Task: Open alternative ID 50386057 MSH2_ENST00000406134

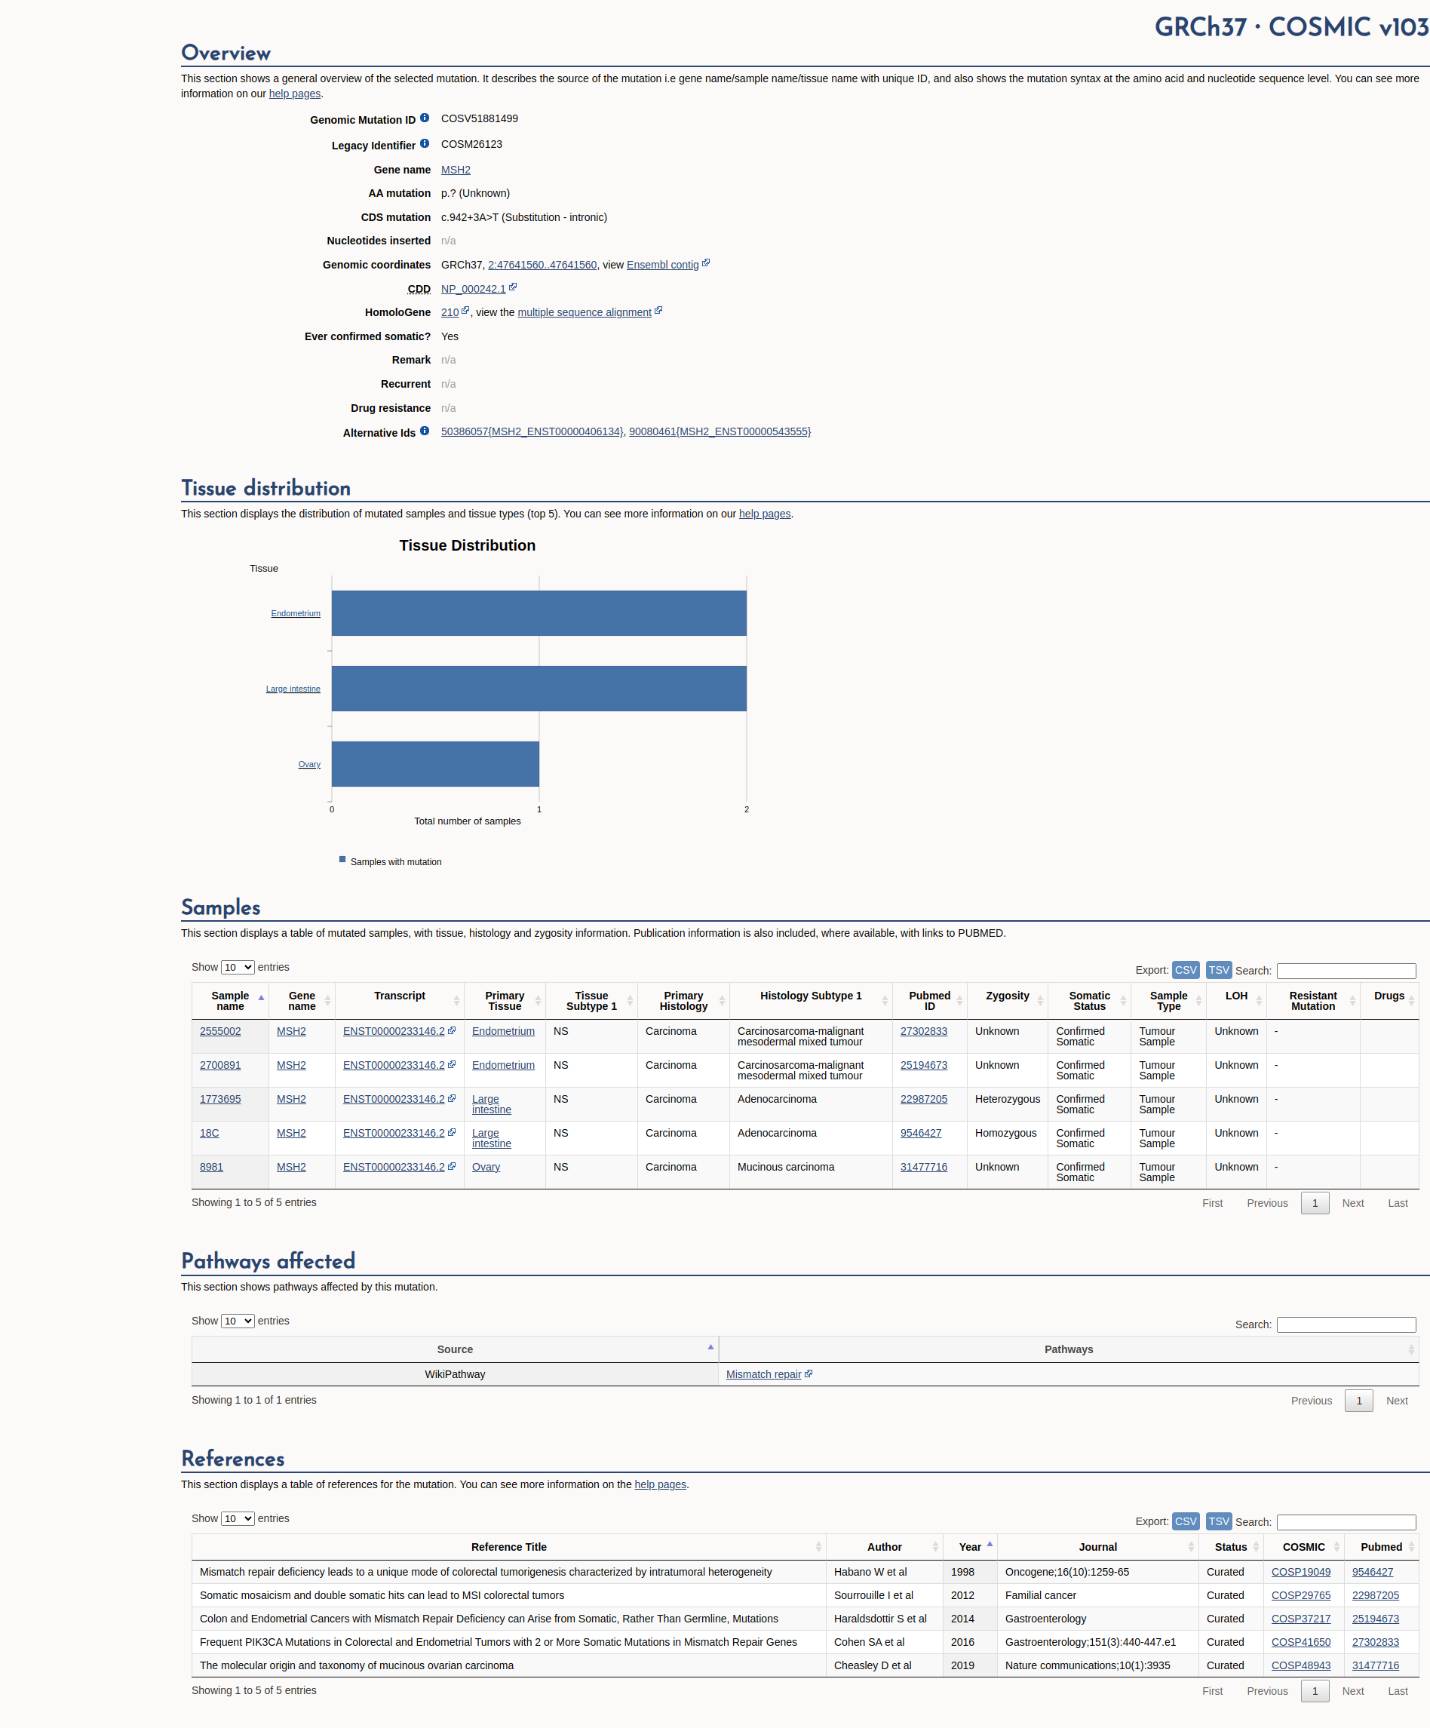Action: (x=532, y=431)
